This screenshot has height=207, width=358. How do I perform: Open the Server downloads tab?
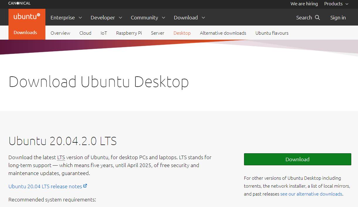coord(158,33)
